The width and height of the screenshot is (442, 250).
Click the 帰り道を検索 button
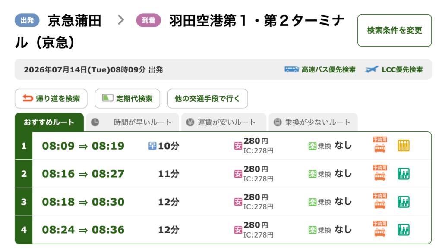tap(51, 99)
